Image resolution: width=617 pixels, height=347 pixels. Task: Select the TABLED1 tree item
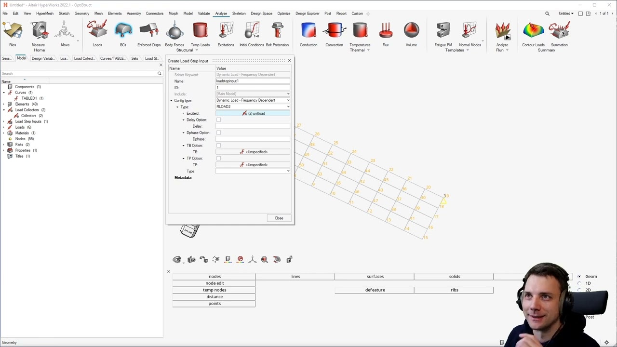(x=29, y=98)
